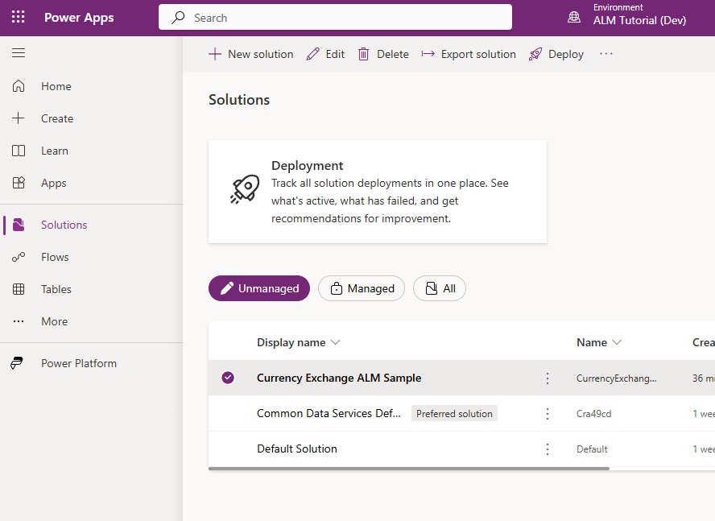Click the Edit pencil icon in toolbar
Image resolution: width=715 pixels, height=521 pixels.
pyautogui.click(x=312, y=54)
